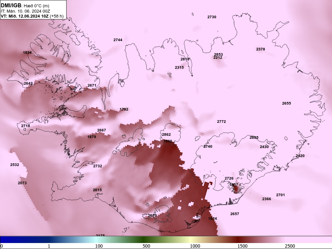Pick the map value 2073

[22, 183]
